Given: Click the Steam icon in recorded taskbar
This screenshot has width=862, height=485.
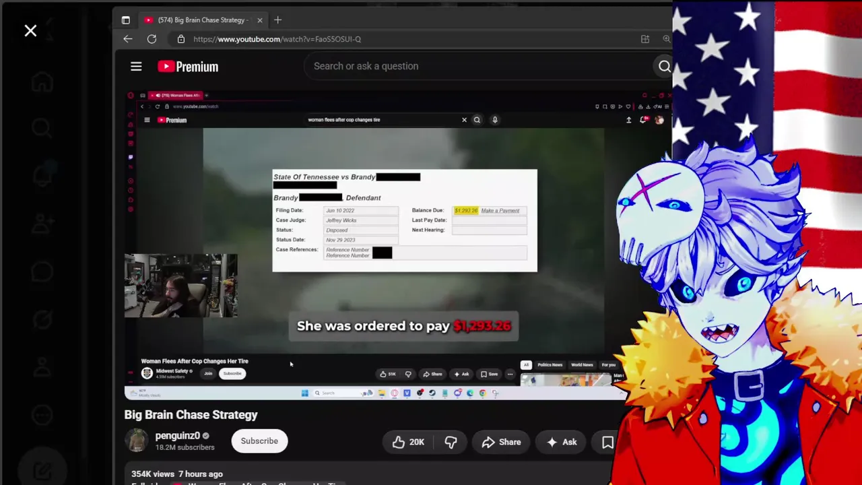Looking at the screenshot, I should point(432,393).
